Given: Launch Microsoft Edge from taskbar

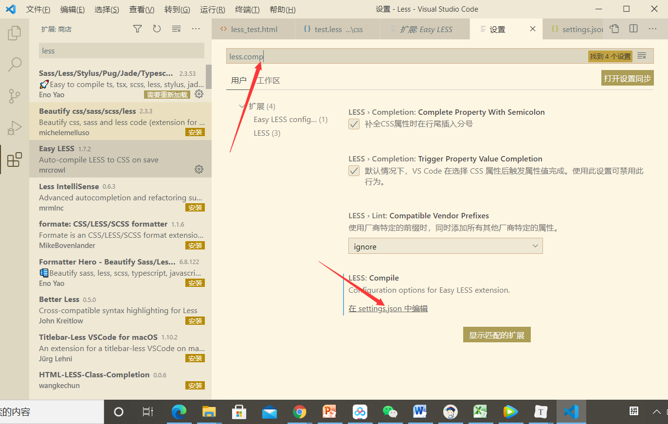Looking at the screenshot, I should (179, 412).
